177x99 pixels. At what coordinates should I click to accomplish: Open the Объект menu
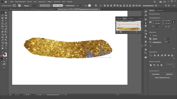pyautogui.click(x=30, y=2)
